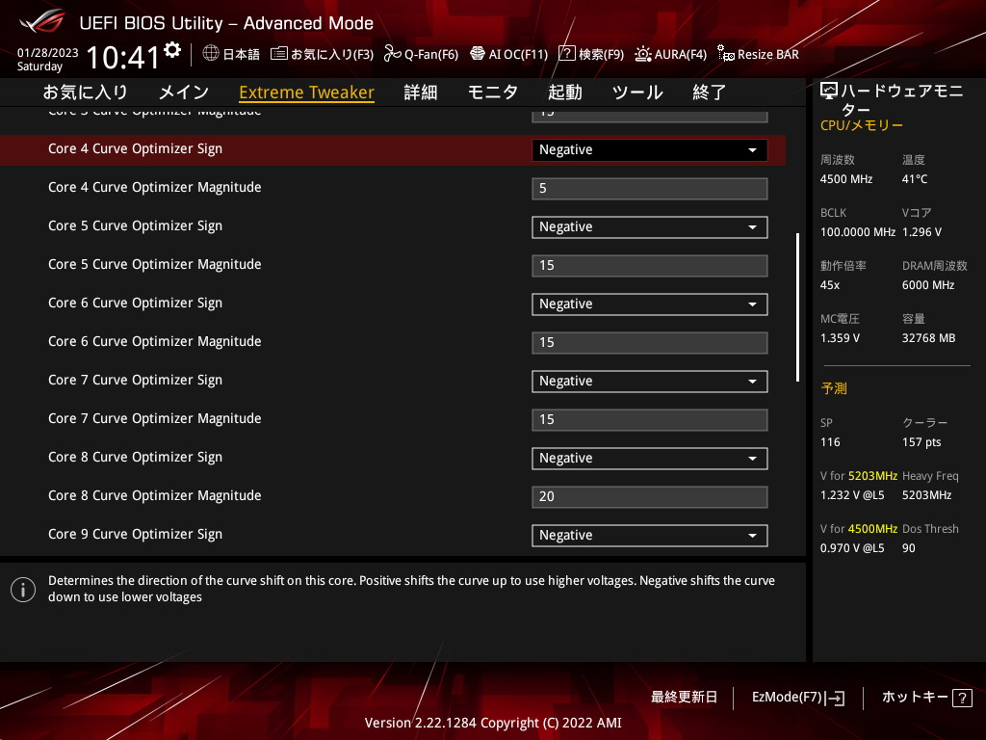Click 1.296 V core voltage value

pyautogui.click(x=921, y=232)
